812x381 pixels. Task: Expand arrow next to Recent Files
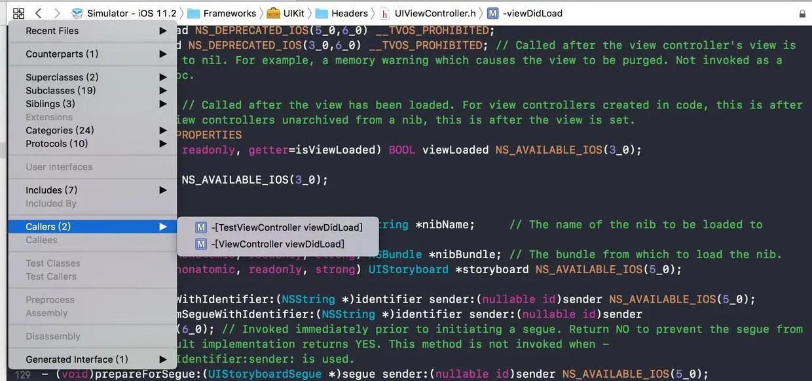pyautogui.click(x=163, y=31)
